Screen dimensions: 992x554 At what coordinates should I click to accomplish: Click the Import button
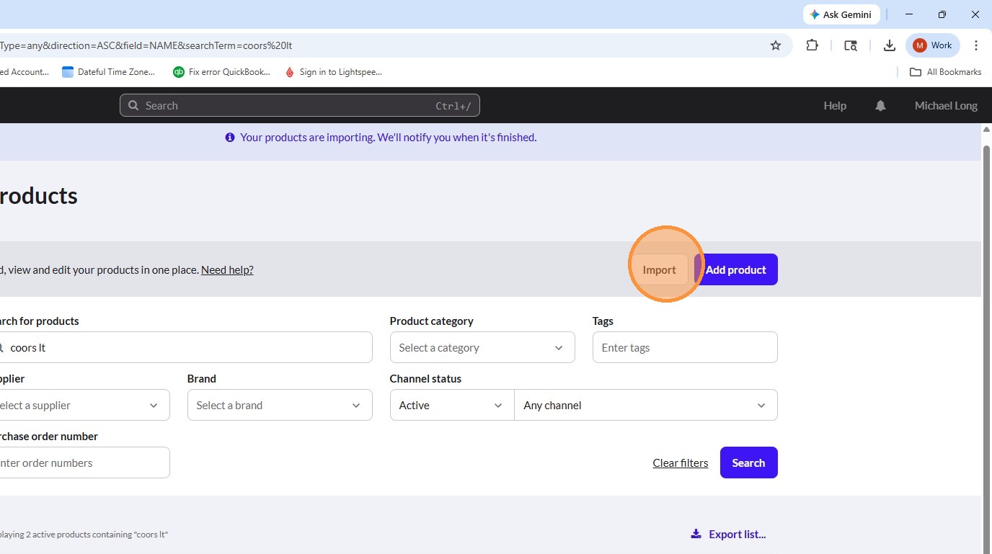(660, 269)
